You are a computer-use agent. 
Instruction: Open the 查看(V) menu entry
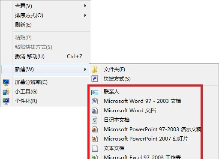pos(46,6)
